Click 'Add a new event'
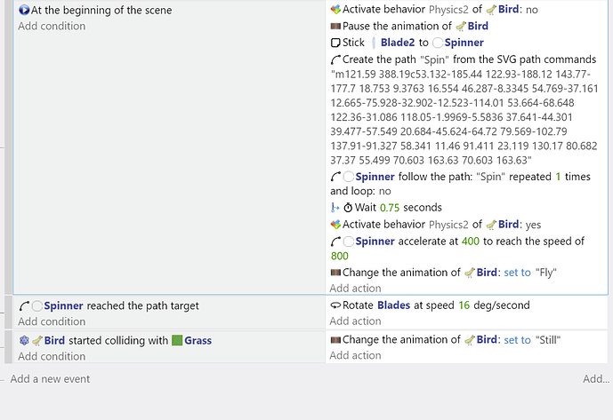Screen dimensions: 613x420 click(x=50, y=379)
